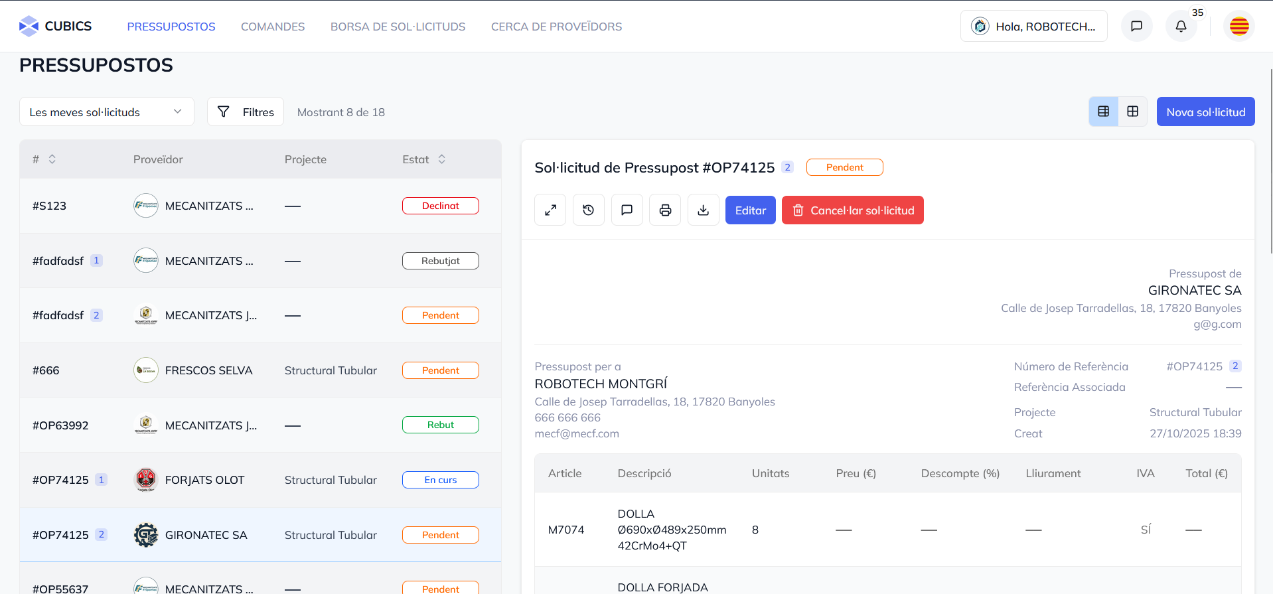The image size is (1273, 594).
Task: Click Cancel·lar sol·licitud button
Action: pos(852,210)
